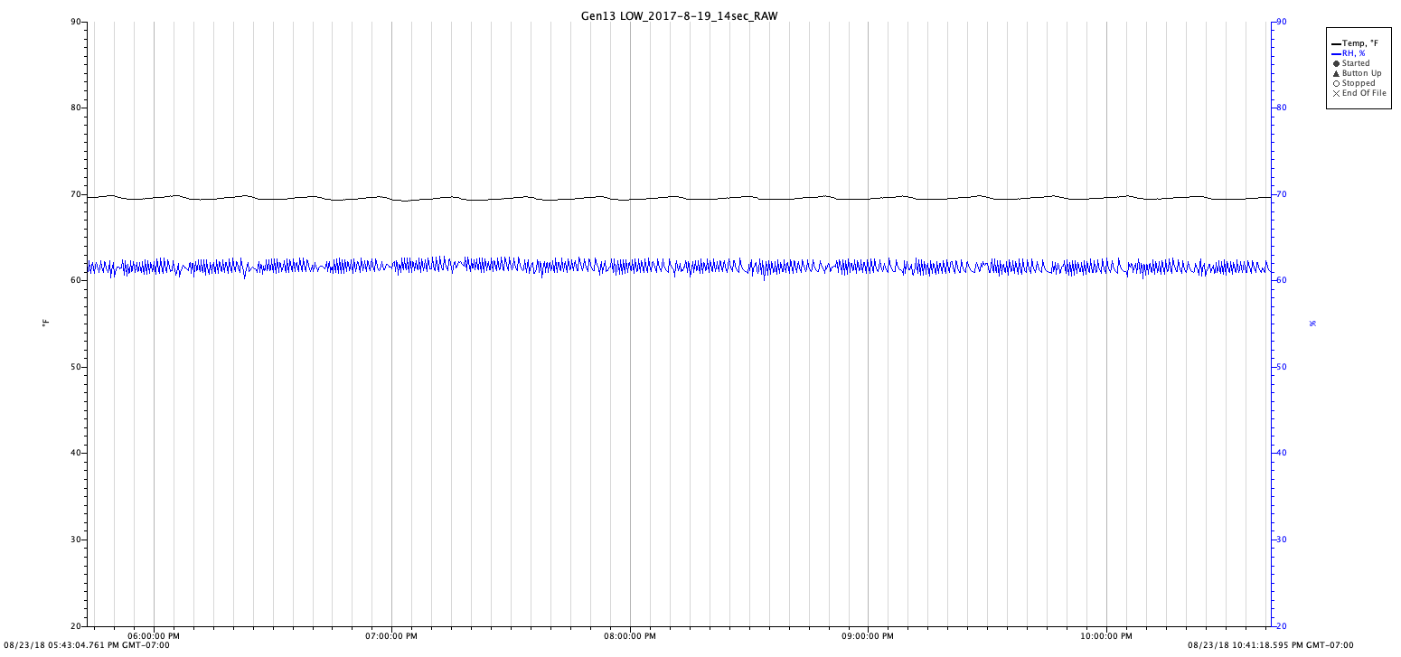Click the Started label text in legend
This screenshot has width=1401, height=657.
(1356, 63)
